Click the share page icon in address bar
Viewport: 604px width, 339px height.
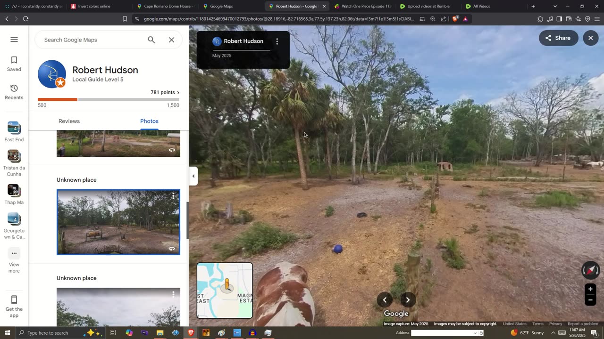pyautogui.click(x=444, y=19)
